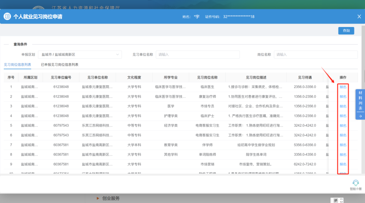Click the header logo above the dialog
Image resolution: width=365 pixels, height=203 pixels.
[x=38, y=7]
